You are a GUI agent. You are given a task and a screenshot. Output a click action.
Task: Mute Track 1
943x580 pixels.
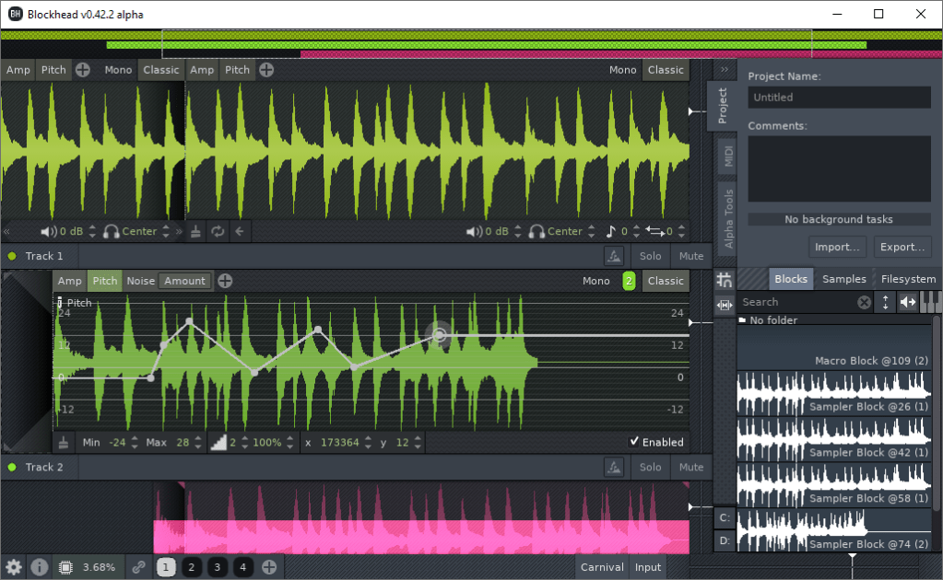point(690,256)
